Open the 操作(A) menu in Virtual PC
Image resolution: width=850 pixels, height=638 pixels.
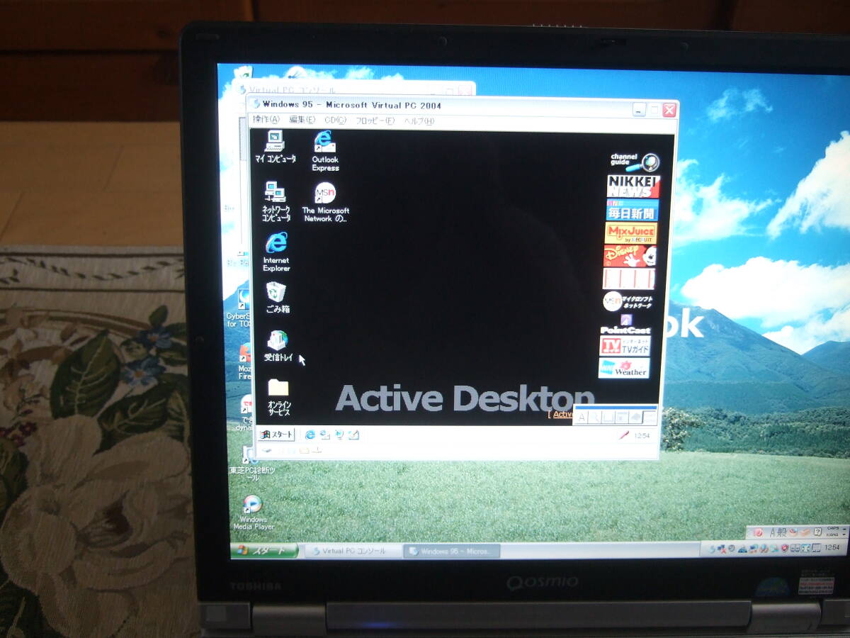click(266, 120)
